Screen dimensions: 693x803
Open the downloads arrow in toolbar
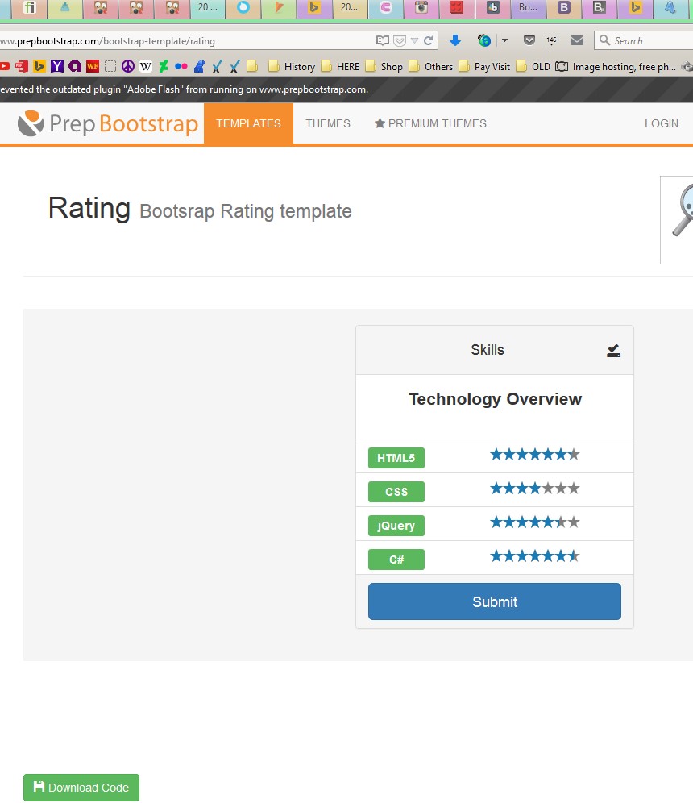click(455, 40)
